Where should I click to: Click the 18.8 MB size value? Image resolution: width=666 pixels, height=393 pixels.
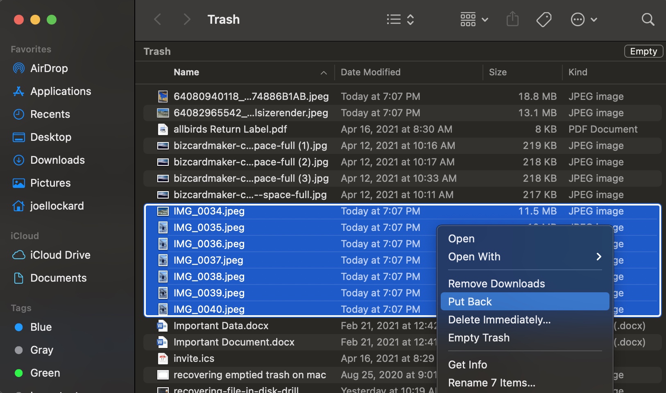click(x=537, y=96)
